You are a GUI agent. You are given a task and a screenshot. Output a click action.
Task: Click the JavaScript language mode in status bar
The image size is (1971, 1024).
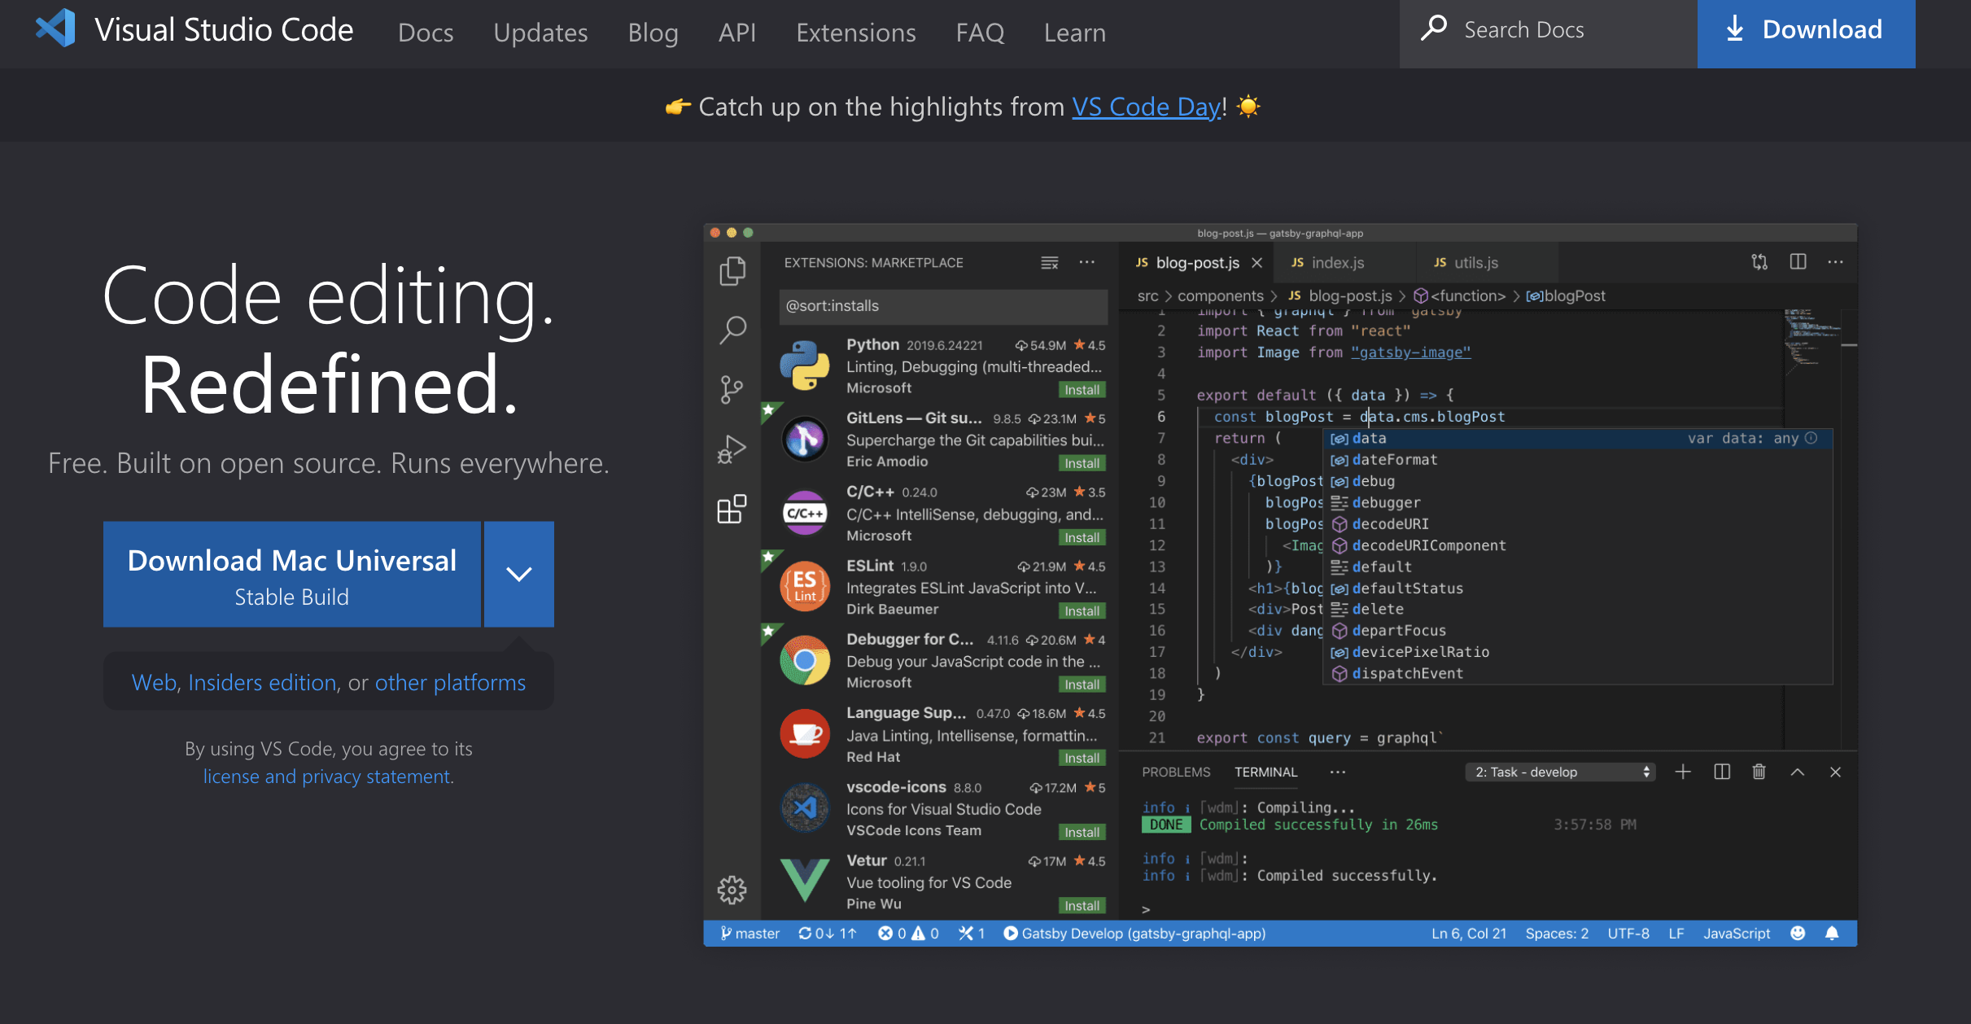tap(1737, 934)
